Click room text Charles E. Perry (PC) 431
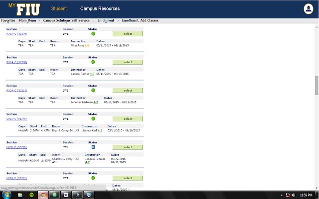This screenshot has width=319, height=199. (x=66, y=160)
